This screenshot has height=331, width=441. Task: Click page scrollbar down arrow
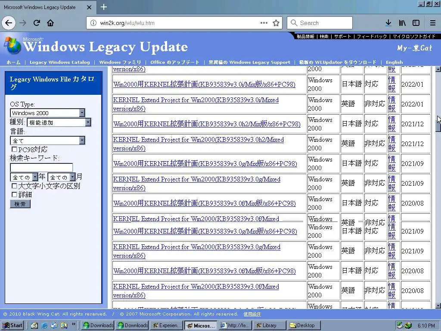coord(438,306)
